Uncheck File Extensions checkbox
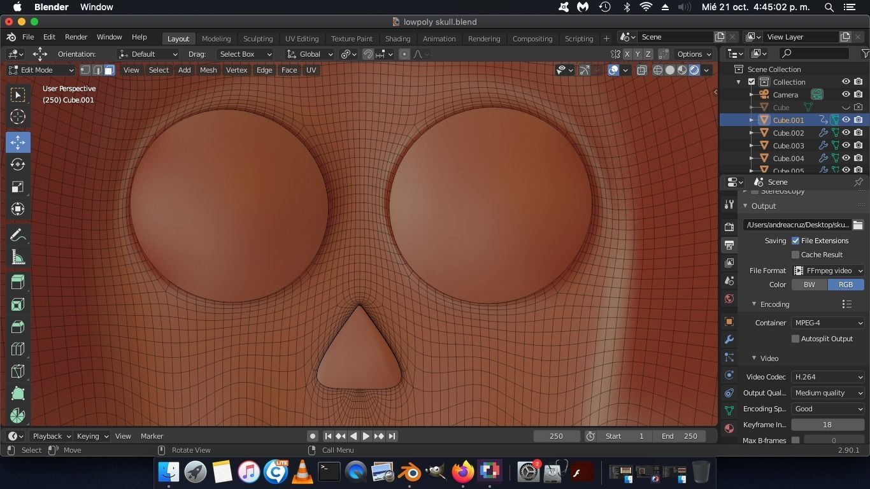The width and height of the screenshot is (870, 489). point(795,241)
